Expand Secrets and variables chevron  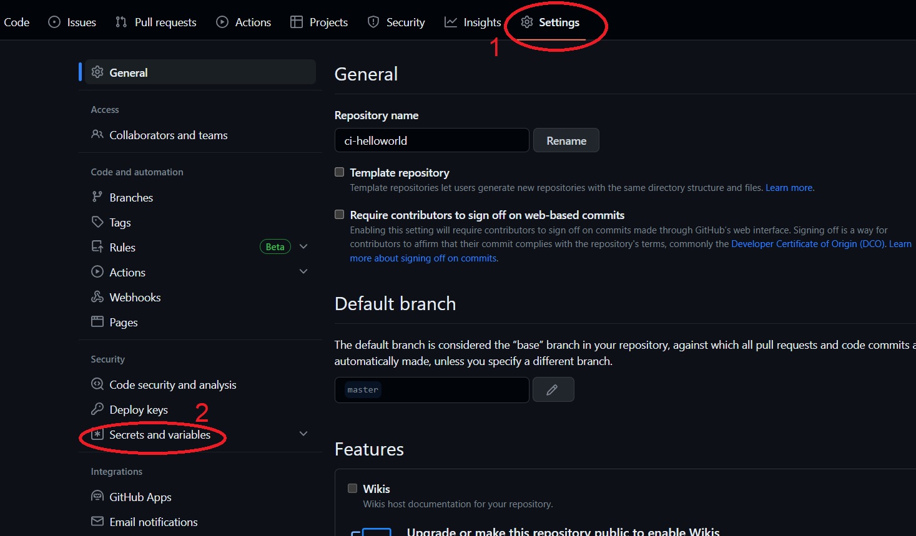pyautogui.click(x=303, y=434)
